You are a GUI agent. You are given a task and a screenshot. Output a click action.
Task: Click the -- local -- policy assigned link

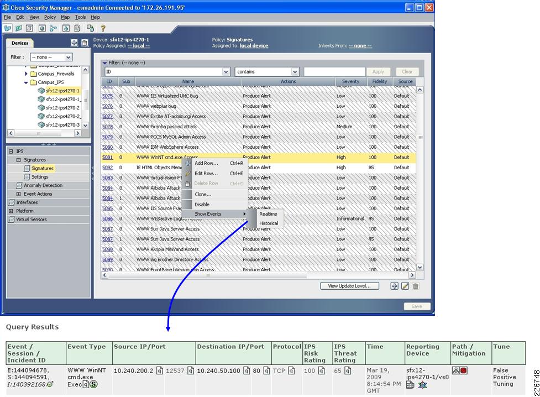click(139, 46)
